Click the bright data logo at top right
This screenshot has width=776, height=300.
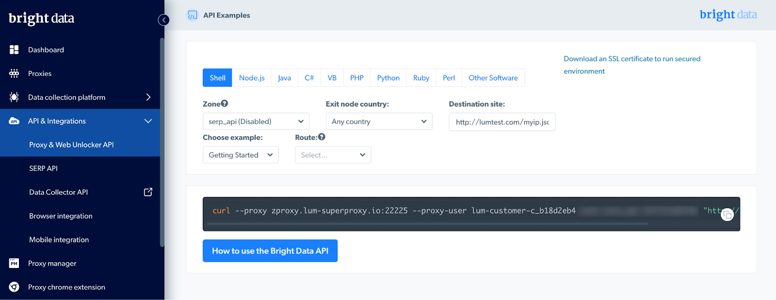click(728, 15)
